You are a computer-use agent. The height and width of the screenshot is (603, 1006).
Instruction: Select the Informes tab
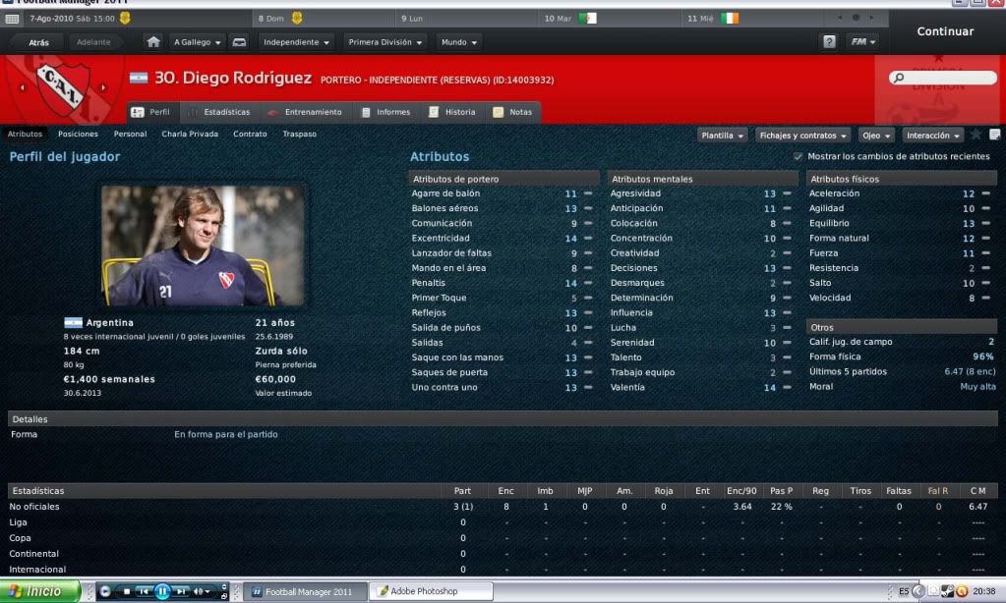point(385,112)
